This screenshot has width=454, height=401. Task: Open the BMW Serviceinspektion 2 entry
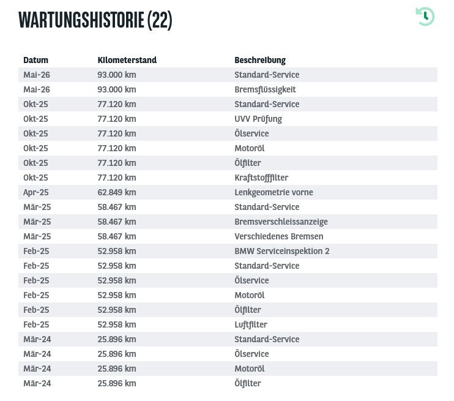(281, 251)
